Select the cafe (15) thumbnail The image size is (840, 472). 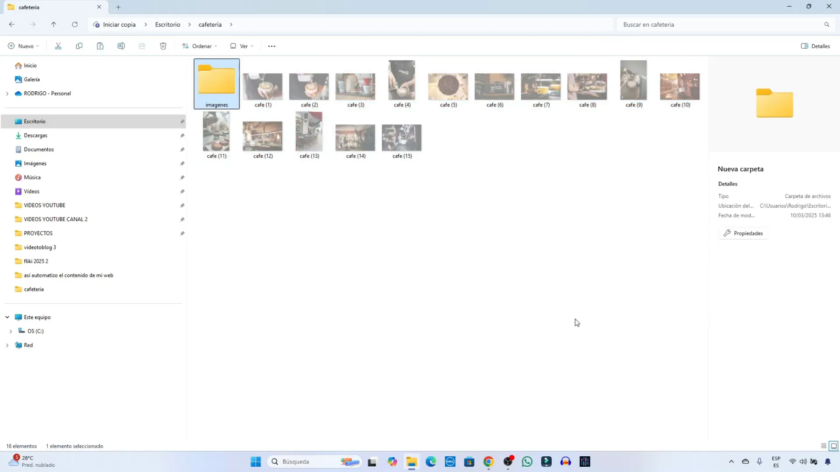point(401,136)
